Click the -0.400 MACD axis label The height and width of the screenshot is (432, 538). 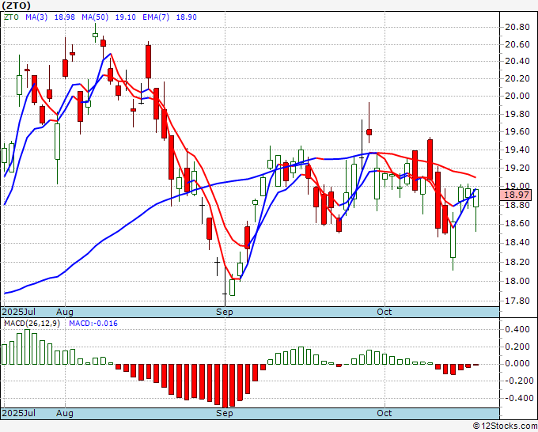(x=517, y=398)
